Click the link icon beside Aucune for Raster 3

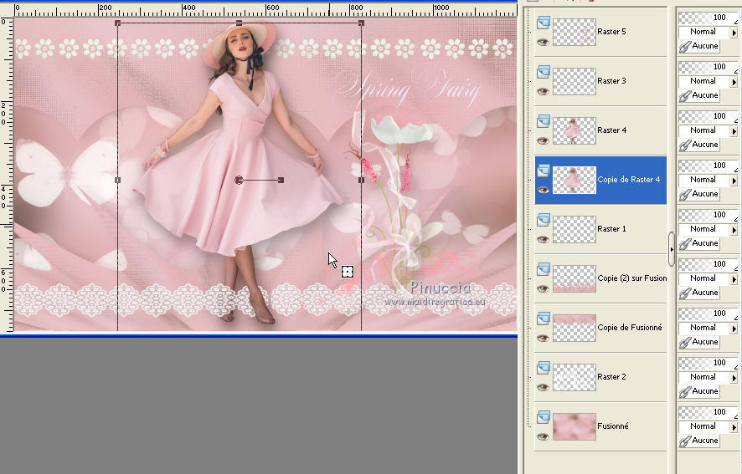[x=685, y=95]
